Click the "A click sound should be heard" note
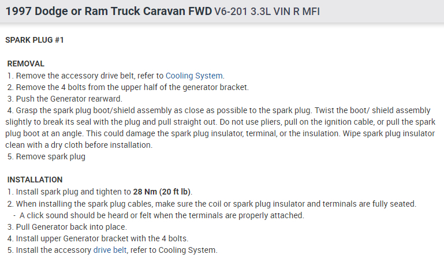Viewport: 444px width, 269px height. [162, 215]
